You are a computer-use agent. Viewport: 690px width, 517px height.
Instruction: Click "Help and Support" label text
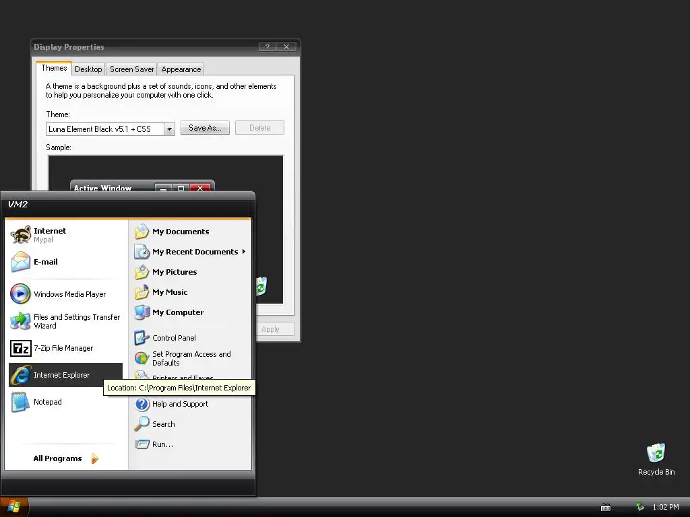[181, 404]
